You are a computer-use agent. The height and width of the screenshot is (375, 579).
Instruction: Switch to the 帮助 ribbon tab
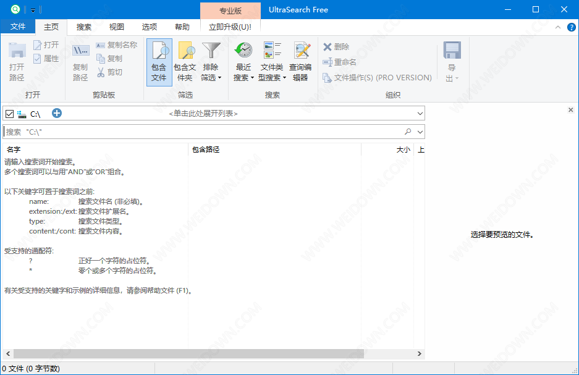click(x=182, y=27)
